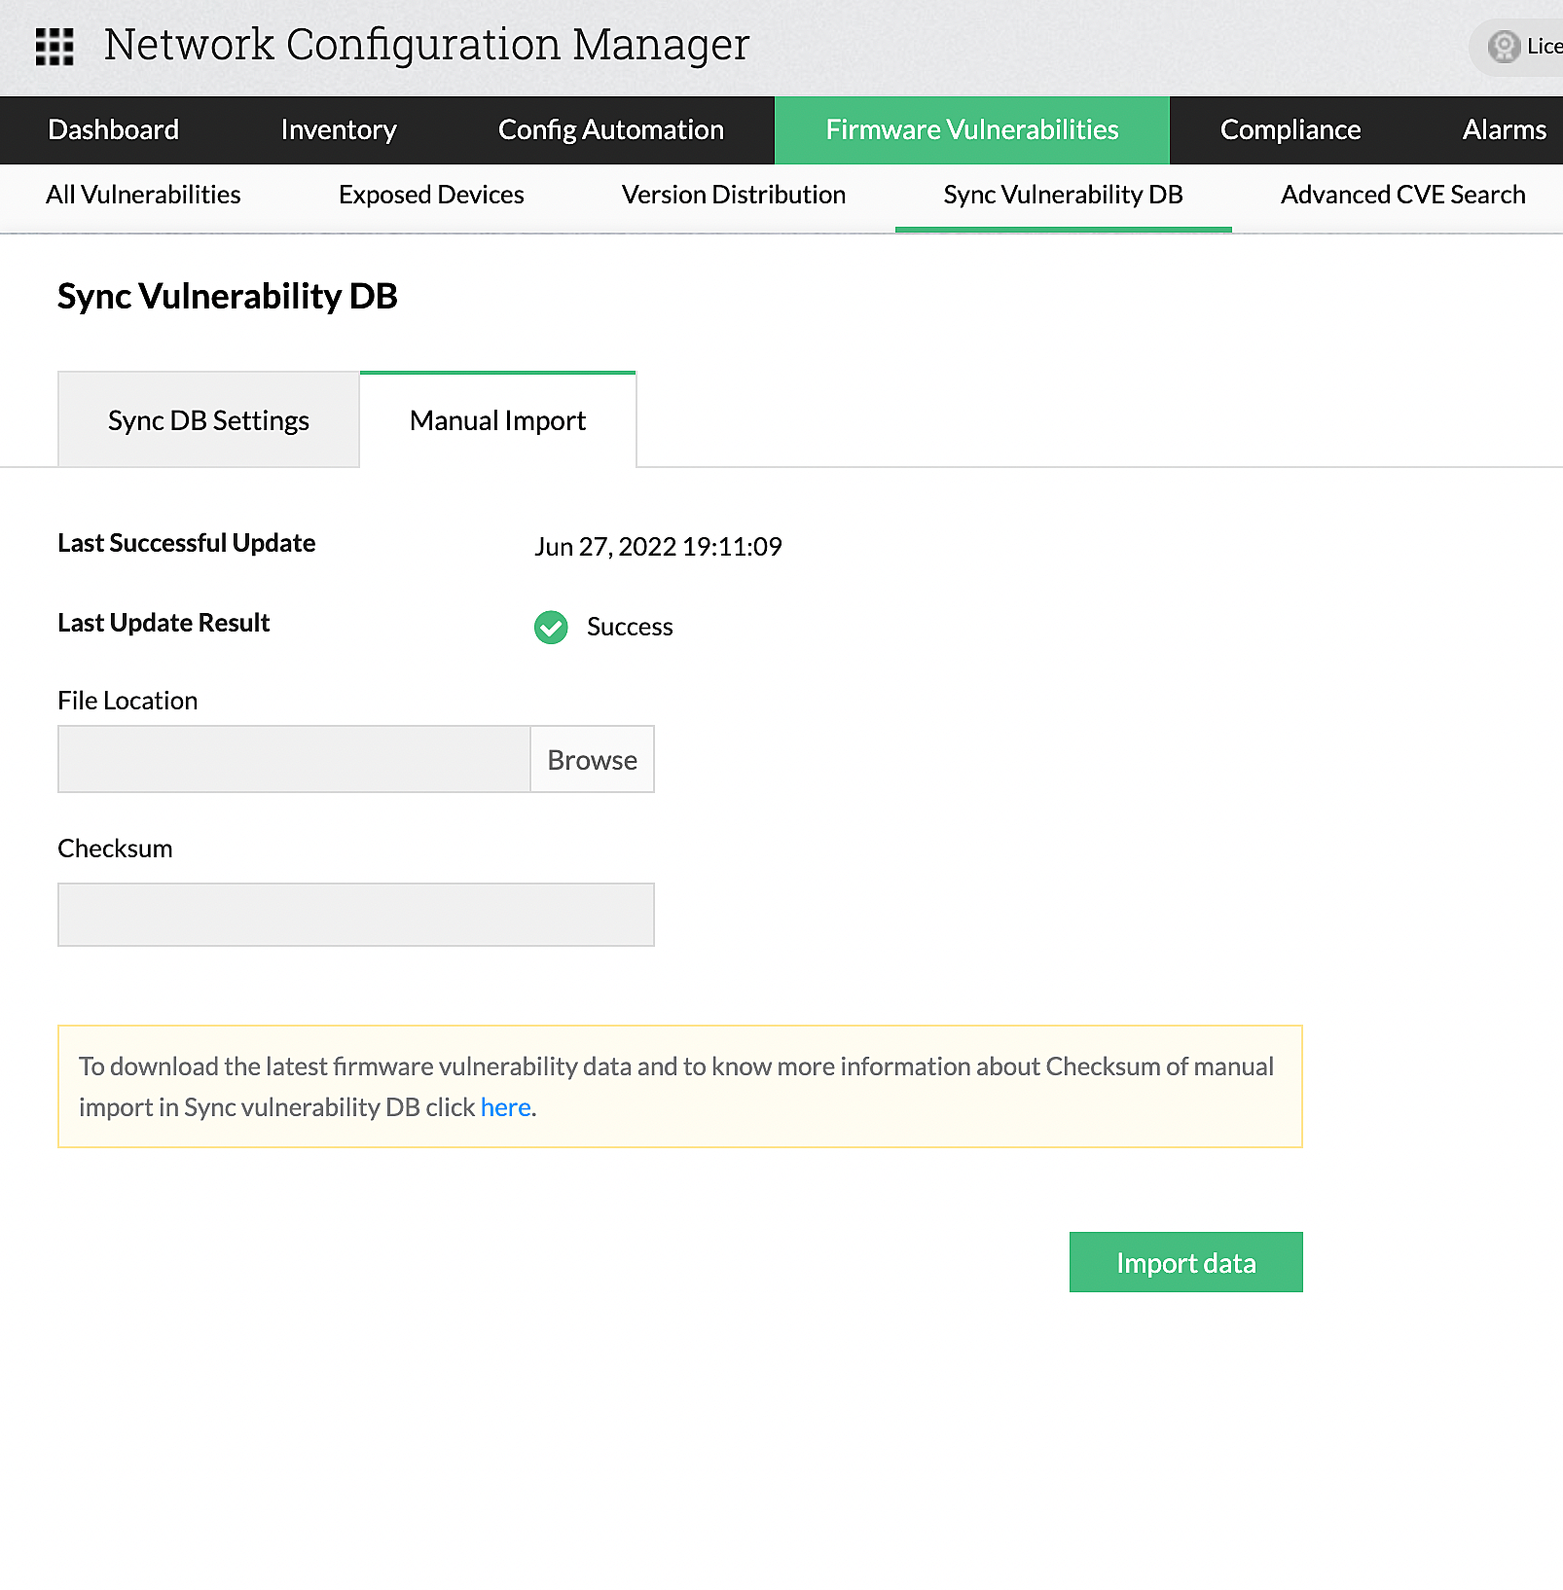Image resolution: width=1563 pixels, height=1590 pixels.
Task: Open Advanced CVE Search subtab
Action: click(1403, 195)
